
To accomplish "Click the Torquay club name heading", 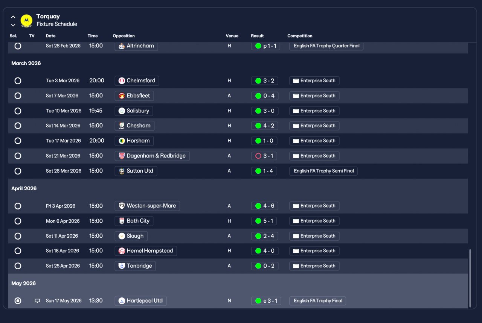I will (x=48, y=17).
